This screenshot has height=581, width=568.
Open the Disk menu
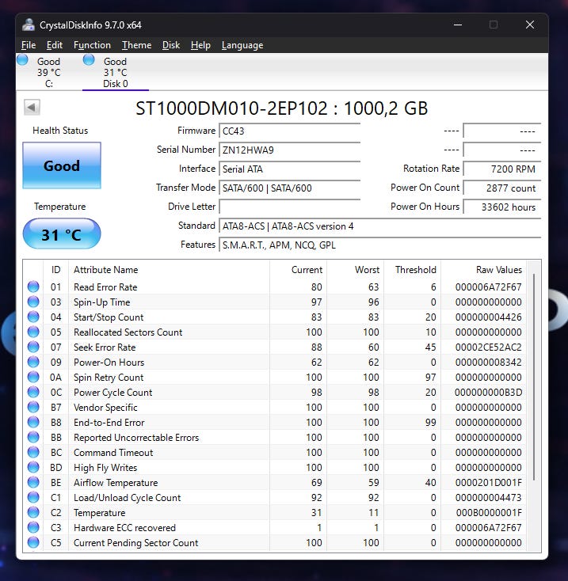pyautogui.click(x=171, y=45)
